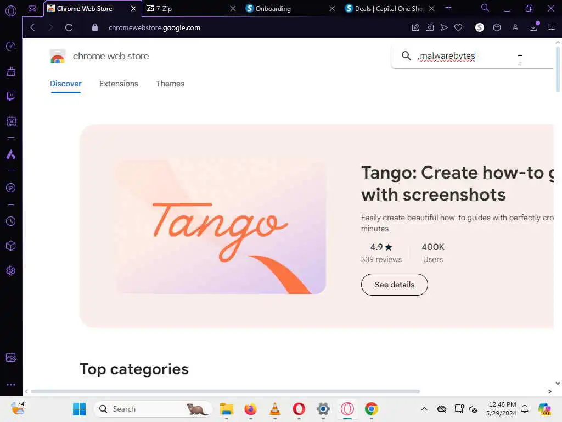Open History clock in sidebar
This screenshot has width=562, height=422.
coord(11,221)
